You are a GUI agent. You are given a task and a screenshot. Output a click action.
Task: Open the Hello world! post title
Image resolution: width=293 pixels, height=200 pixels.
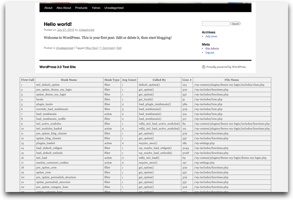[58, 24]
